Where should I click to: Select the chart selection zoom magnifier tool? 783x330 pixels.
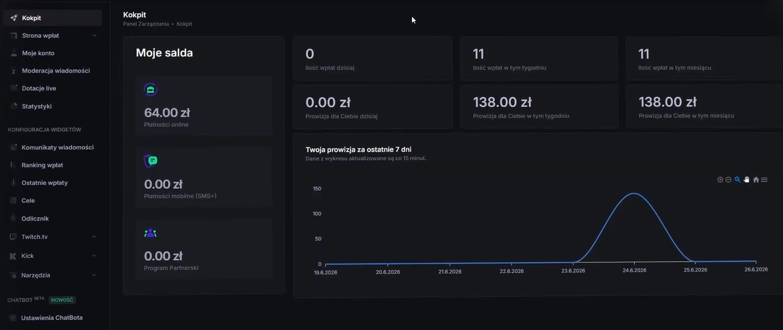[x=738, y=180]
